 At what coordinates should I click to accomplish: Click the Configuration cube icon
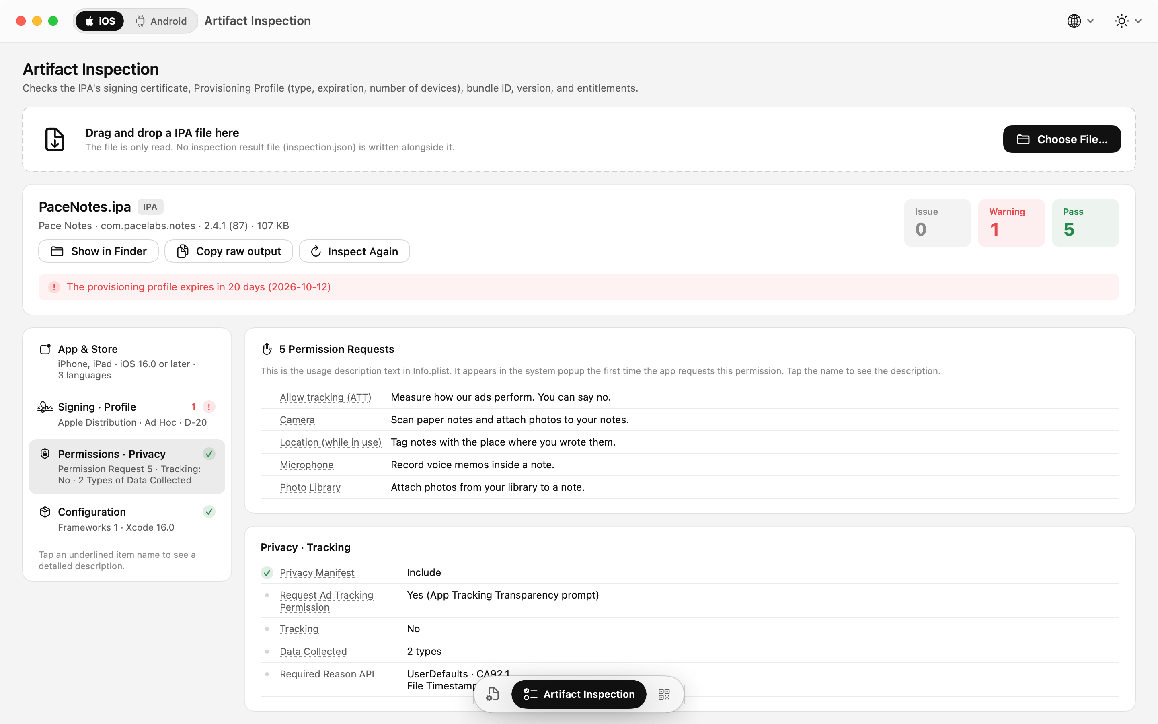(45, 512)
